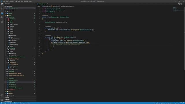This screenshot has height=104, width=185.
Task: Click the split editor icon
Action: click(x=181, y=4)
